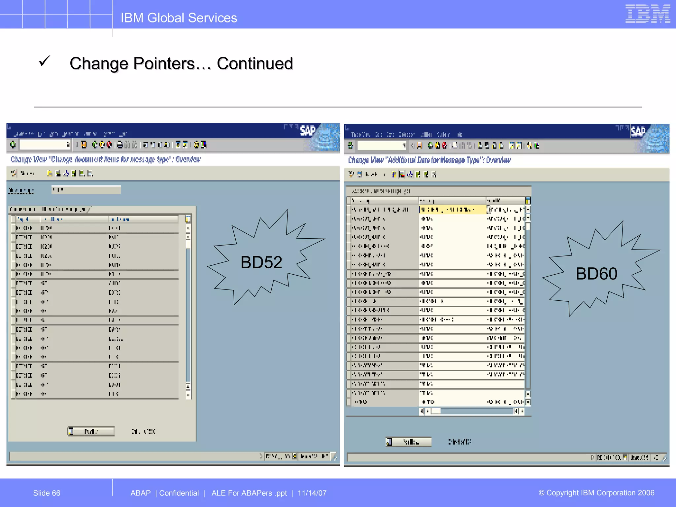676x507 pixels.
Task: Click Delete icon in BD60 application toolbar
Action: click(x=402, y=174)
